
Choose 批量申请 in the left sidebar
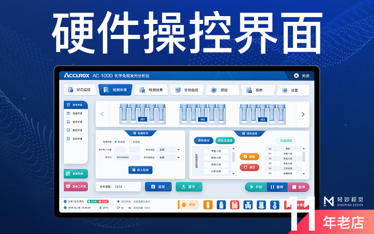pyautogui.click(x=76, y=113)
